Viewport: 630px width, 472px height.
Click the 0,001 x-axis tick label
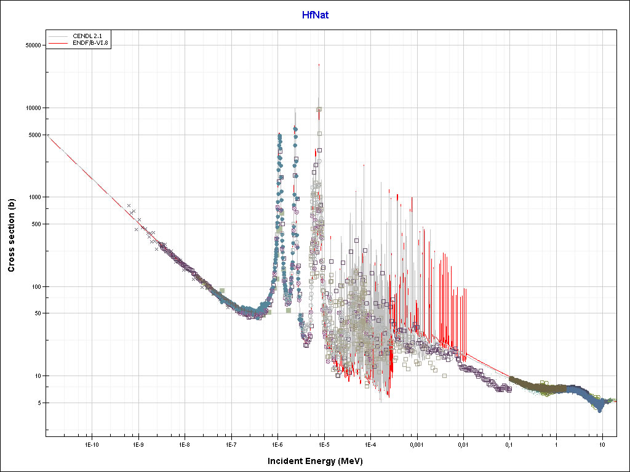click(417, 444)
